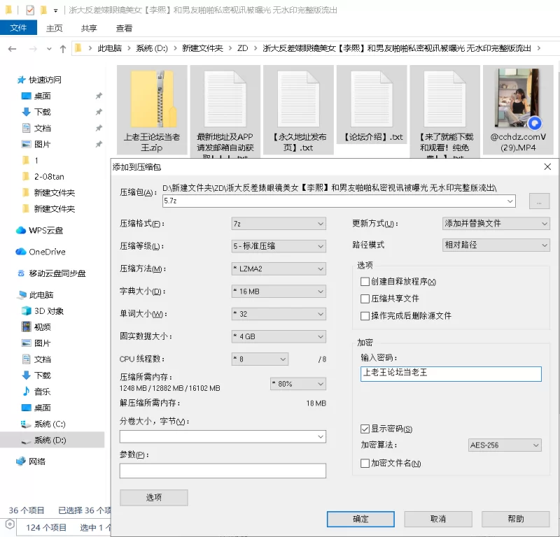Click the up-arrow parent folder button
This screenshot has width=560, height=537.
point(63,48)
